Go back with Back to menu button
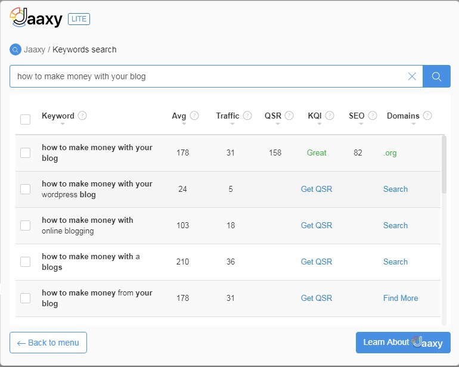 (x=48, y=343)
